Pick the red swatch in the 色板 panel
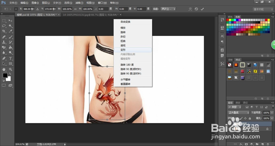Screen dimensions: 275x146 coord(228,20)
